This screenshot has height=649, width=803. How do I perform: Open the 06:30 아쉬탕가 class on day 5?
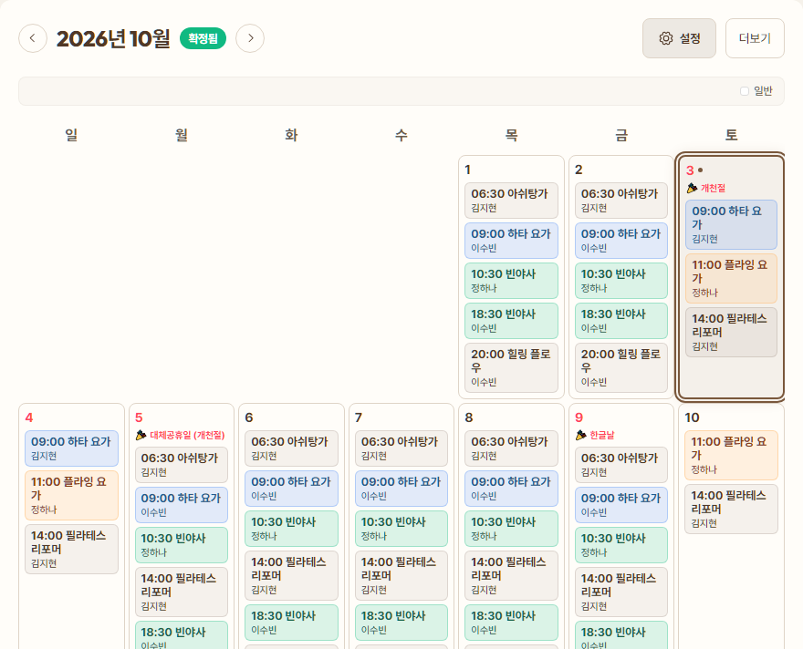tap(182, 465)
